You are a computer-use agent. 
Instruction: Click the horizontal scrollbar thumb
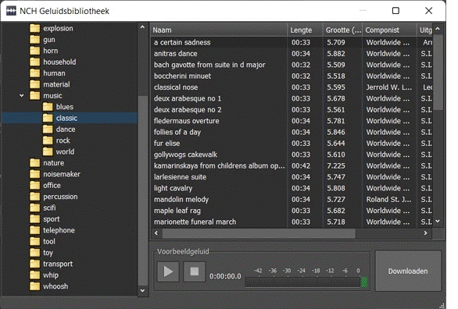259,233
